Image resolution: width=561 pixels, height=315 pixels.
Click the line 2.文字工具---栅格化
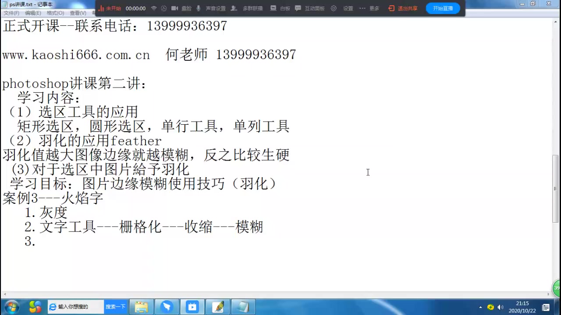pos(144,227)
